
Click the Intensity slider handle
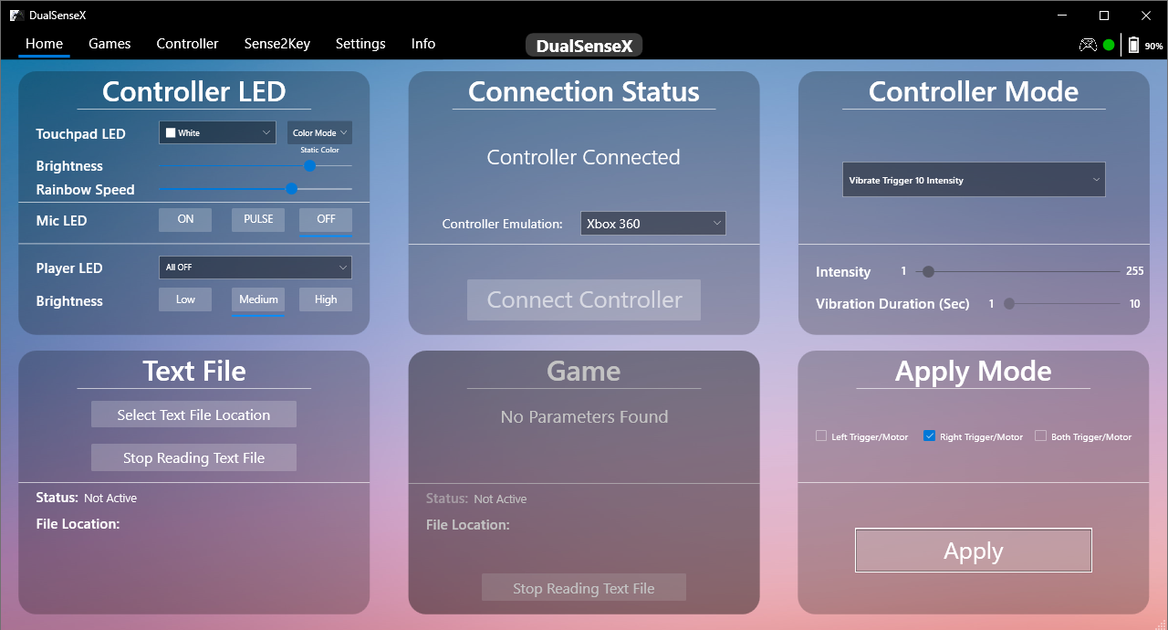coord(928,271)
